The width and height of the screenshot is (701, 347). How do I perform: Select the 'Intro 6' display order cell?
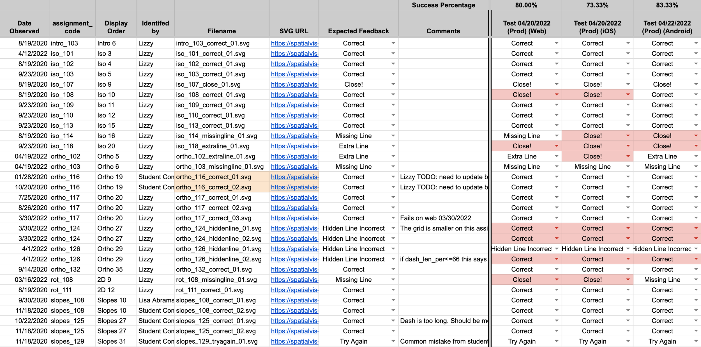tap(116, 43)
